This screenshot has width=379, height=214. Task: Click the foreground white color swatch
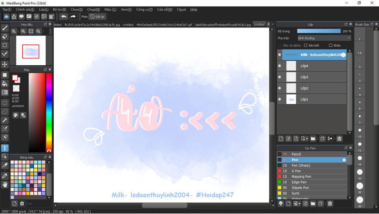coord(15,78)
